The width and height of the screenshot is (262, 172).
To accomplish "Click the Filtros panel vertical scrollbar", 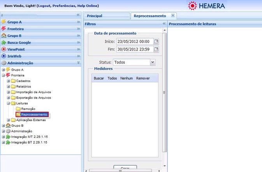I will pos(164,93).
